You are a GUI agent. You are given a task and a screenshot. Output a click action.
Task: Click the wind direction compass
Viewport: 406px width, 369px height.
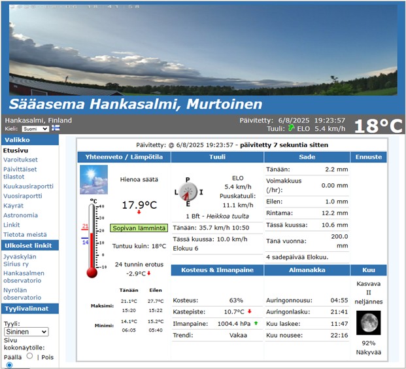(x=188, y=192)
